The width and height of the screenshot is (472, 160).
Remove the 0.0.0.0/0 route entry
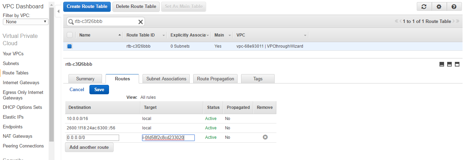pyautogui.click(x=265, y=137)
